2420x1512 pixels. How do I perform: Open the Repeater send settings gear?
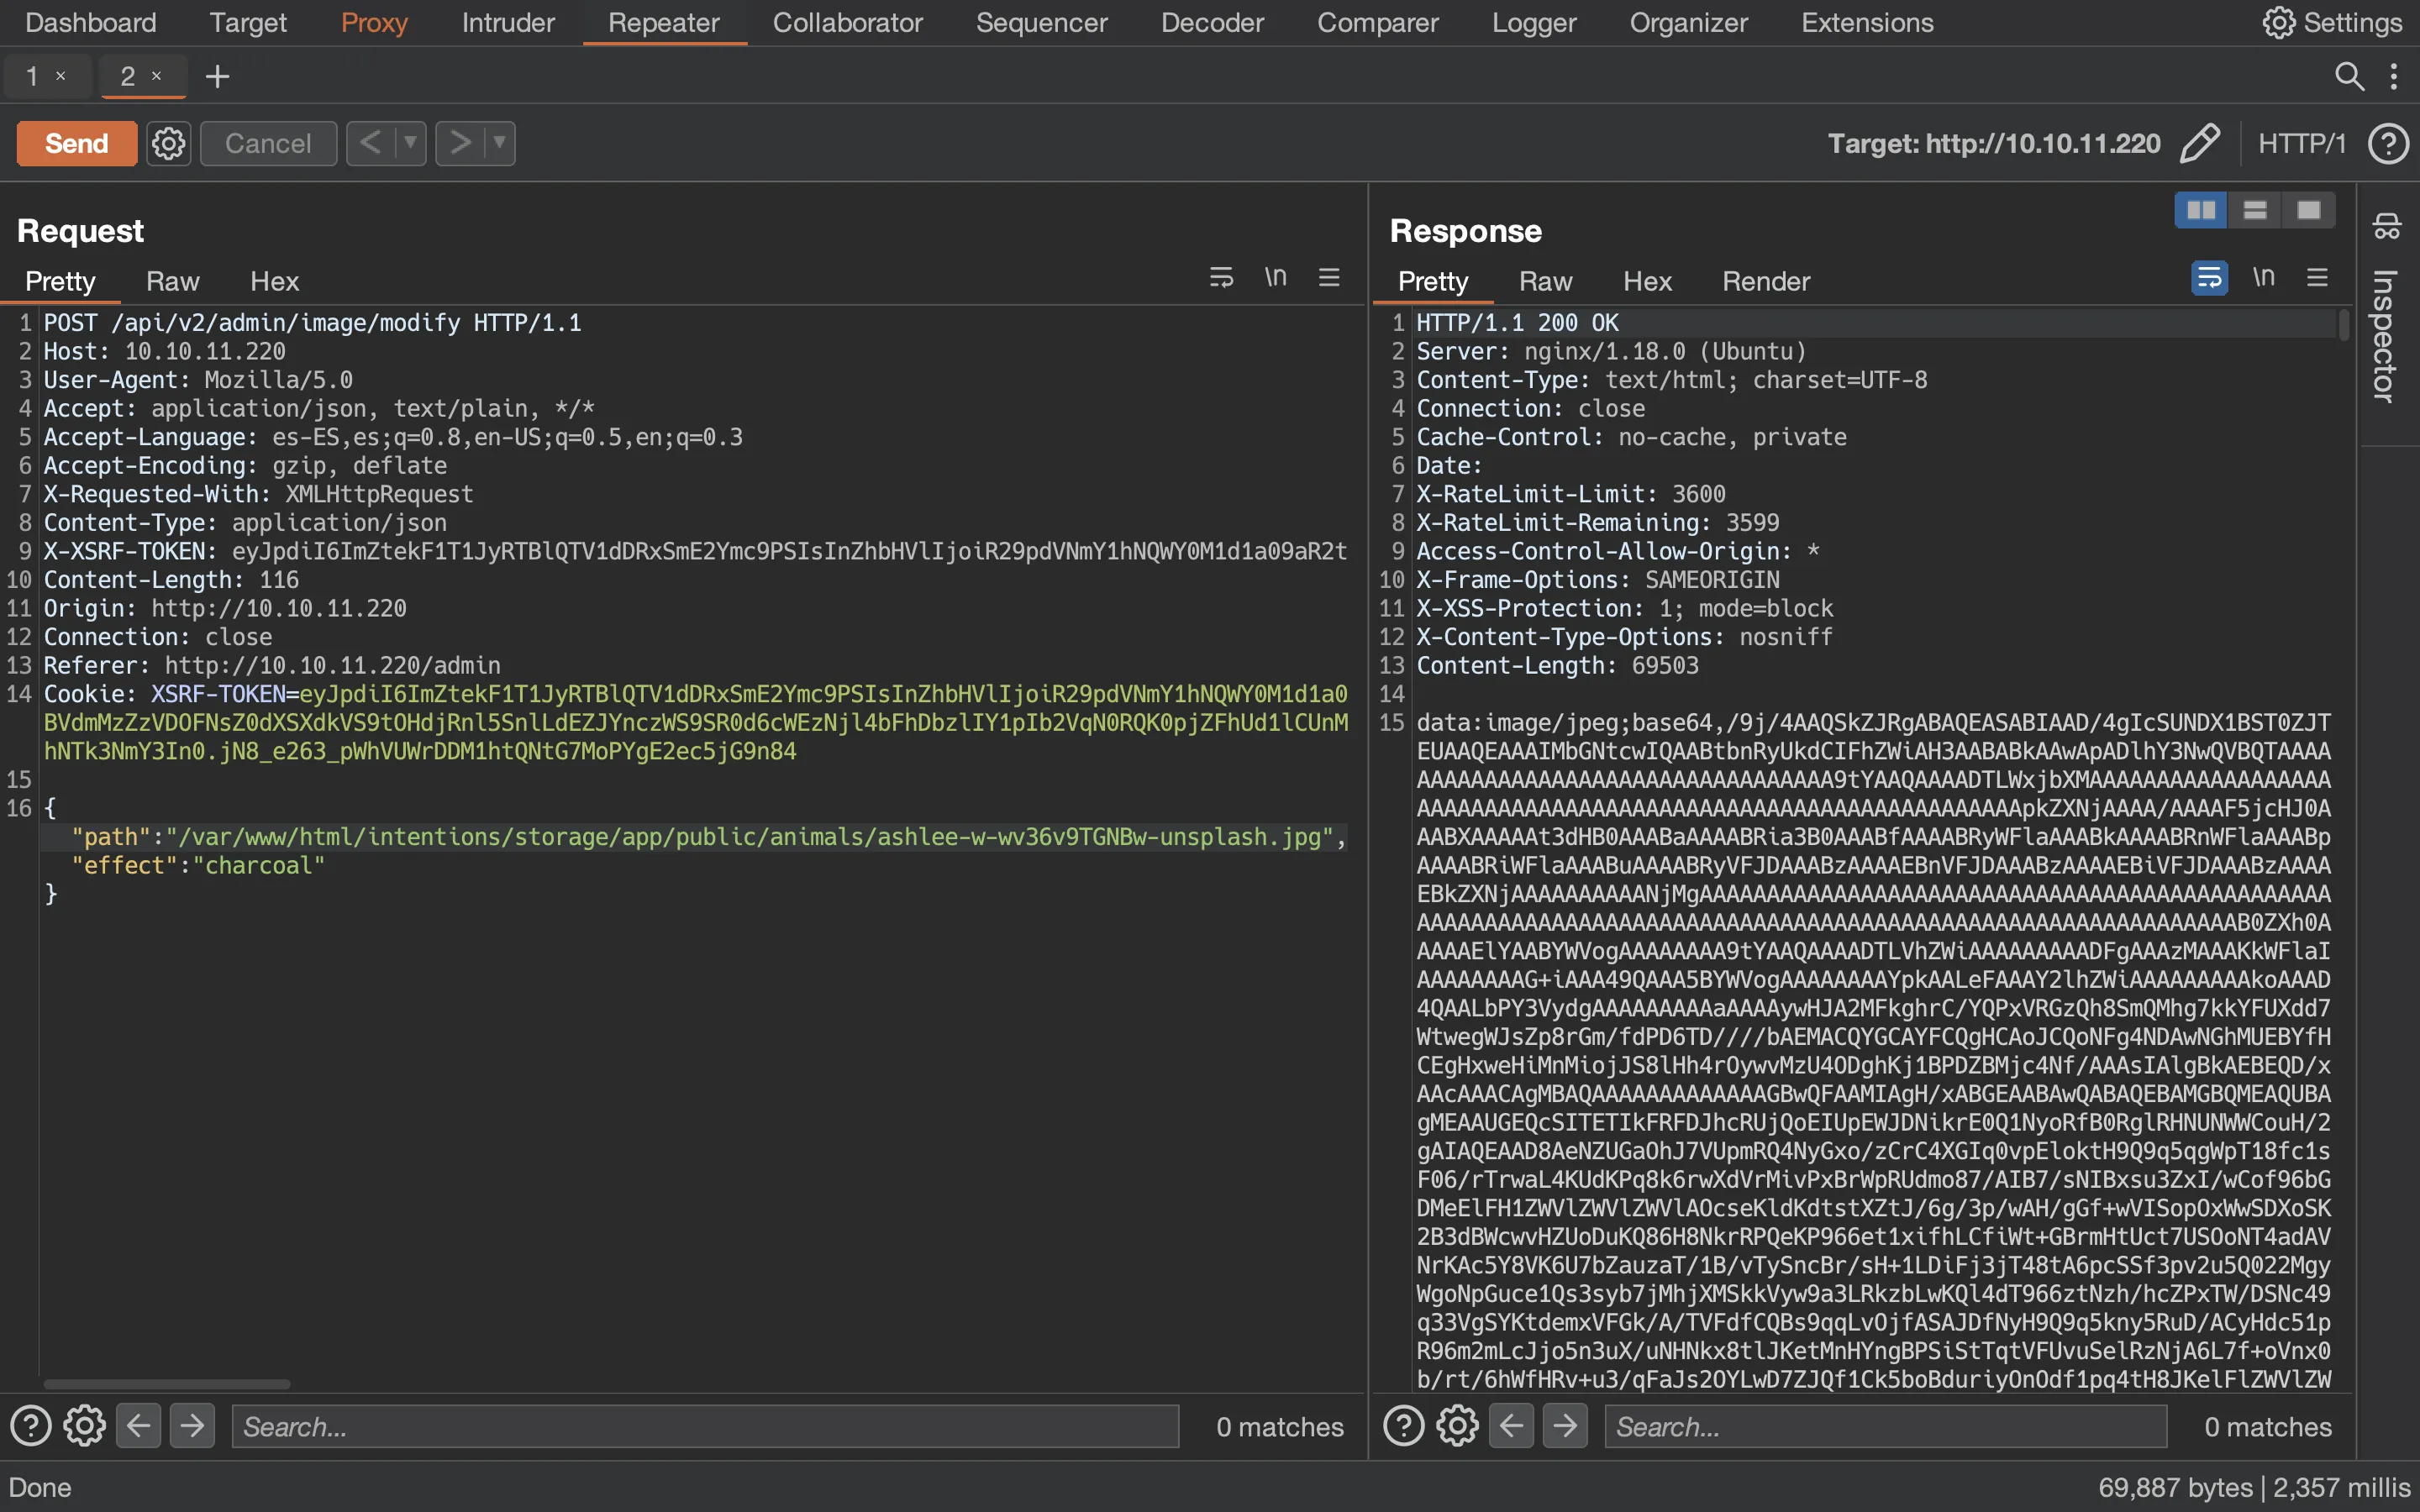click(168, 143)
